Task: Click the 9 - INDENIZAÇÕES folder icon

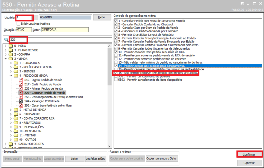Action: 16,127
